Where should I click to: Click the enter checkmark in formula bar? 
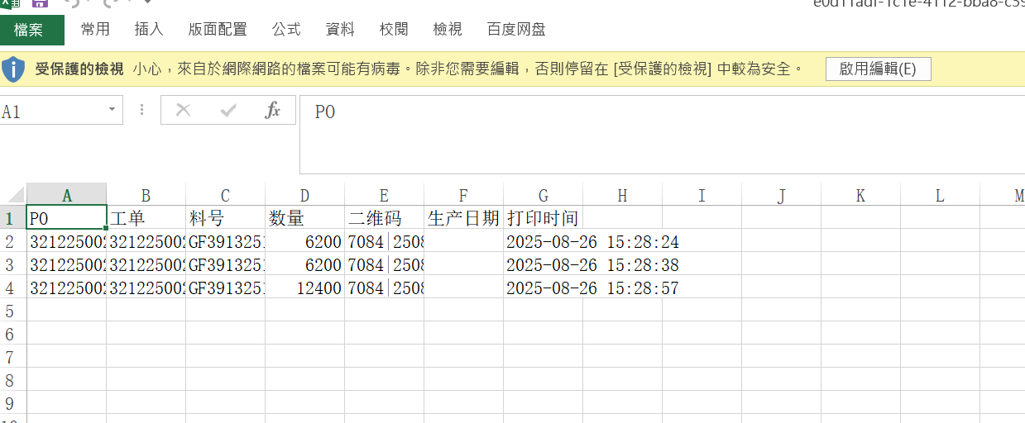point(228,111)
